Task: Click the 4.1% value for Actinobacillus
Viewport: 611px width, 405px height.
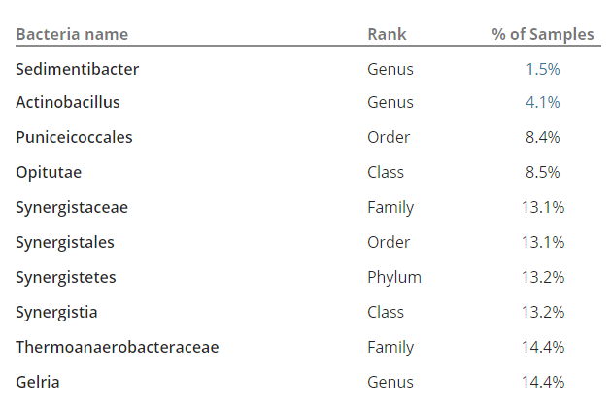Action: tap(543, 102)
